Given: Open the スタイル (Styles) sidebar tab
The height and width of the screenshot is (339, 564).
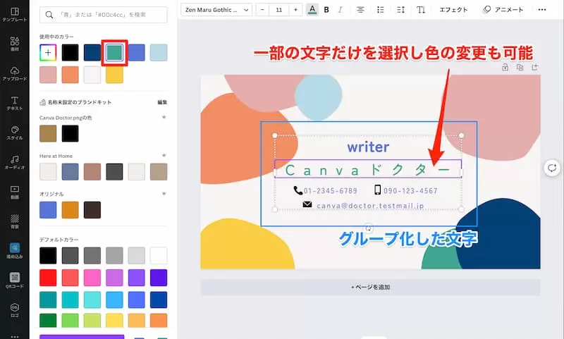Looking at the screenshot, I should (x=14, y=132).
